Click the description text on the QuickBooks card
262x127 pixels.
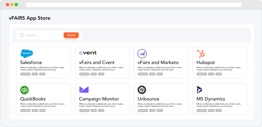point(43,105)
